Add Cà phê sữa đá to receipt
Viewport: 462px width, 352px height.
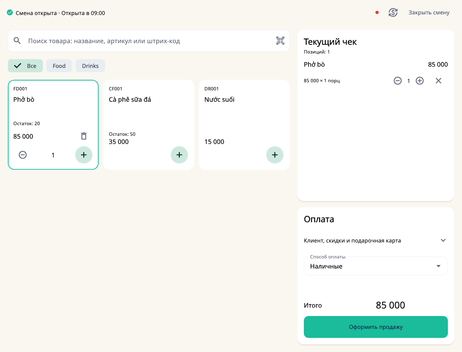[x=179, y=155]
